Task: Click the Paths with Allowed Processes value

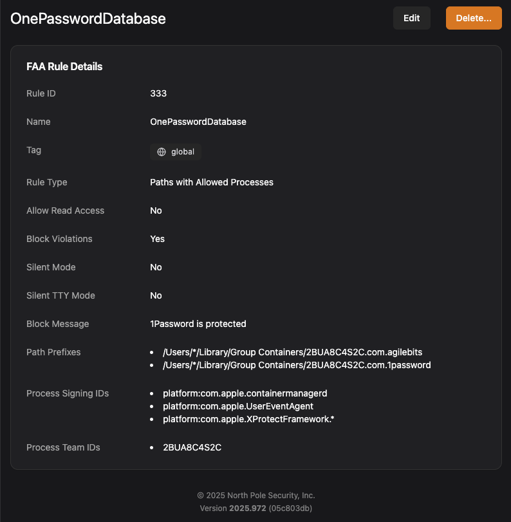Action: point(212,182)
